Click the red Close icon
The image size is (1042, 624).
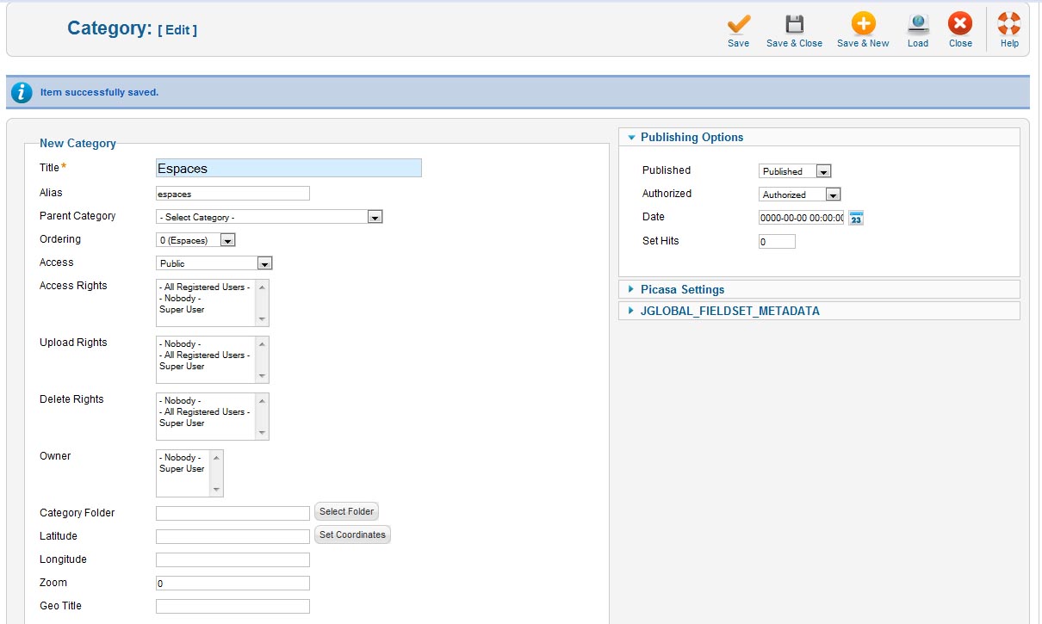(960, 25)
